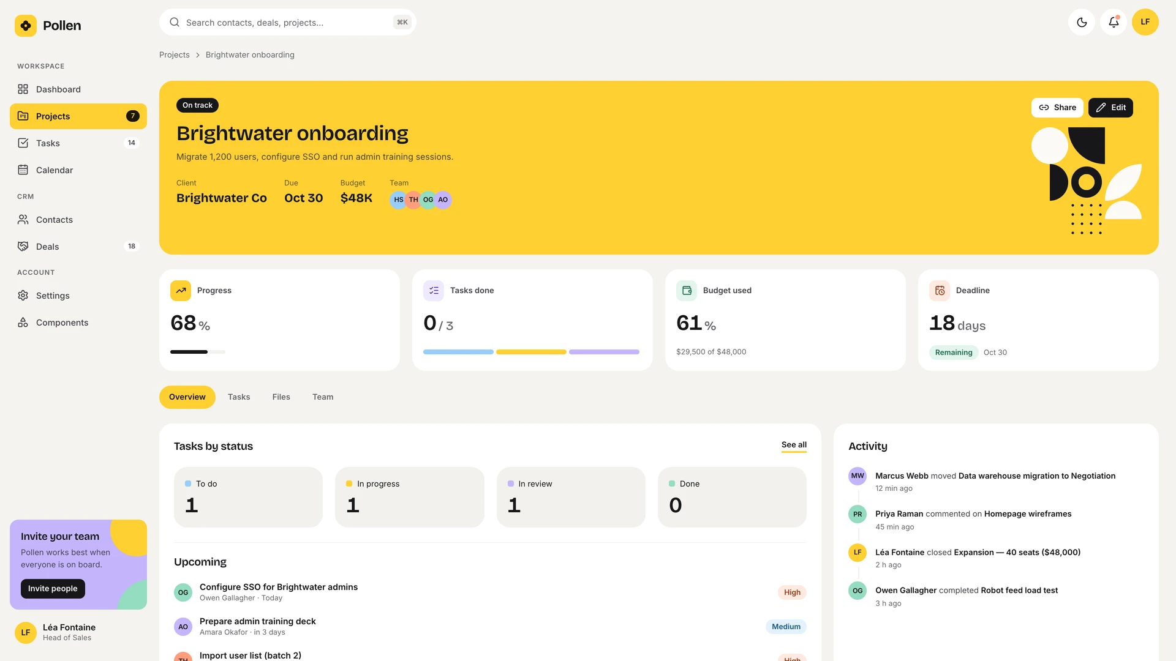Click the Invite people button
Viewport: 1176px width, 661px height.
[x=53, y=589]
